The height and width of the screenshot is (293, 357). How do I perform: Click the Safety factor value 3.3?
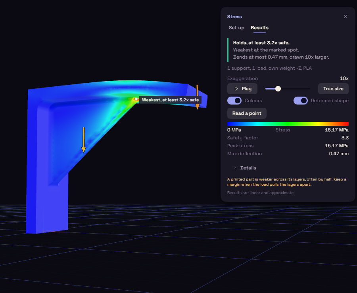pyautogui.click(x=345, y=138)
